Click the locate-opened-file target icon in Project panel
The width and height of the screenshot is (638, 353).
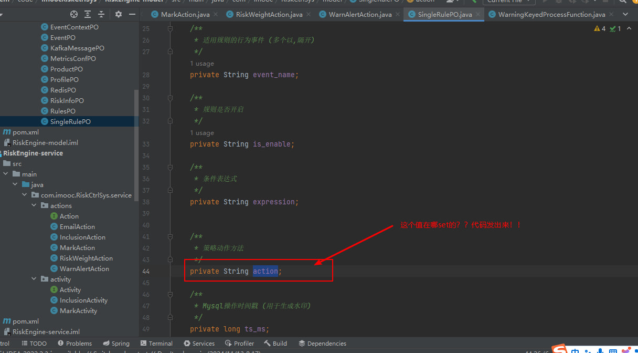pos(74,14)
